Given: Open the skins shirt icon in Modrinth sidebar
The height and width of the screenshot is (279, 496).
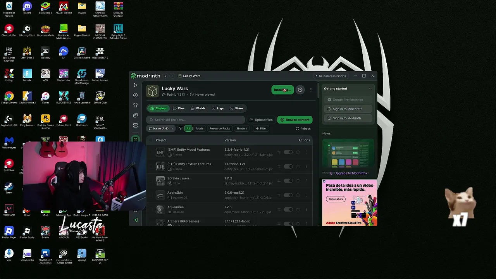Looking at the screenshot, I should (x=135, y=105).
